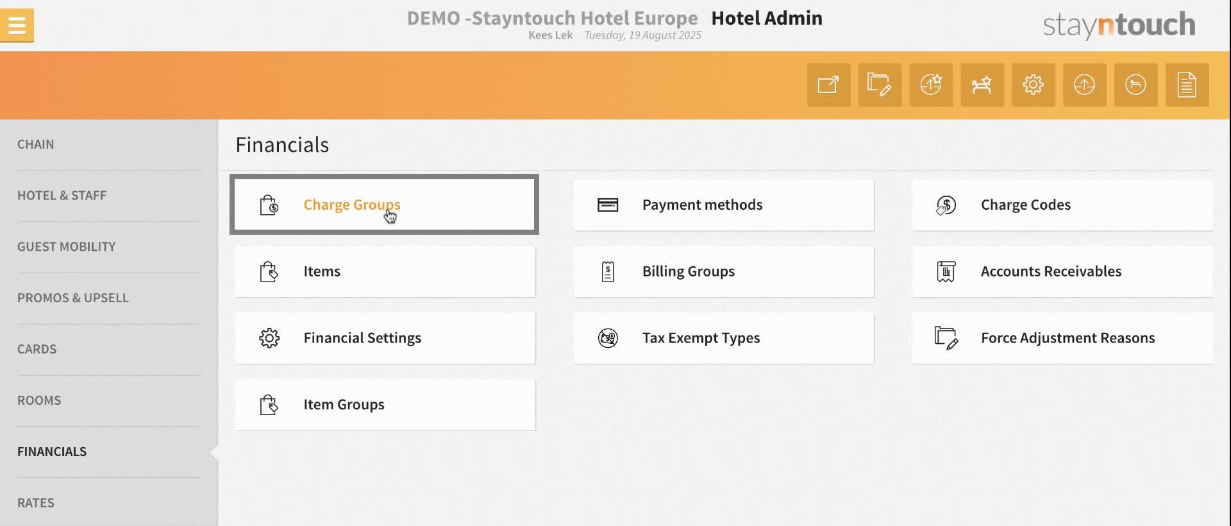The image size is (1231, 526).
Task: Click the user name Kees Lek
Action: (550, 35)
